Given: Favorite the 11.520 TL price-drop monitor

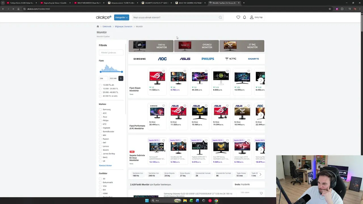Looking at the screenshot, I should point(164,71).
